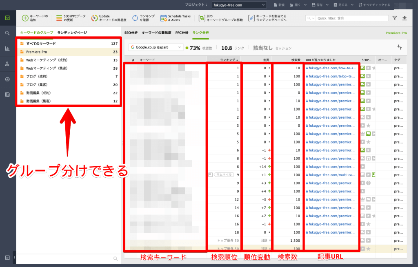The width and height of the screenshot is (418, 267).
Task: Open the fukugyo-free.com project dropdown
Action: coord(239,5)
